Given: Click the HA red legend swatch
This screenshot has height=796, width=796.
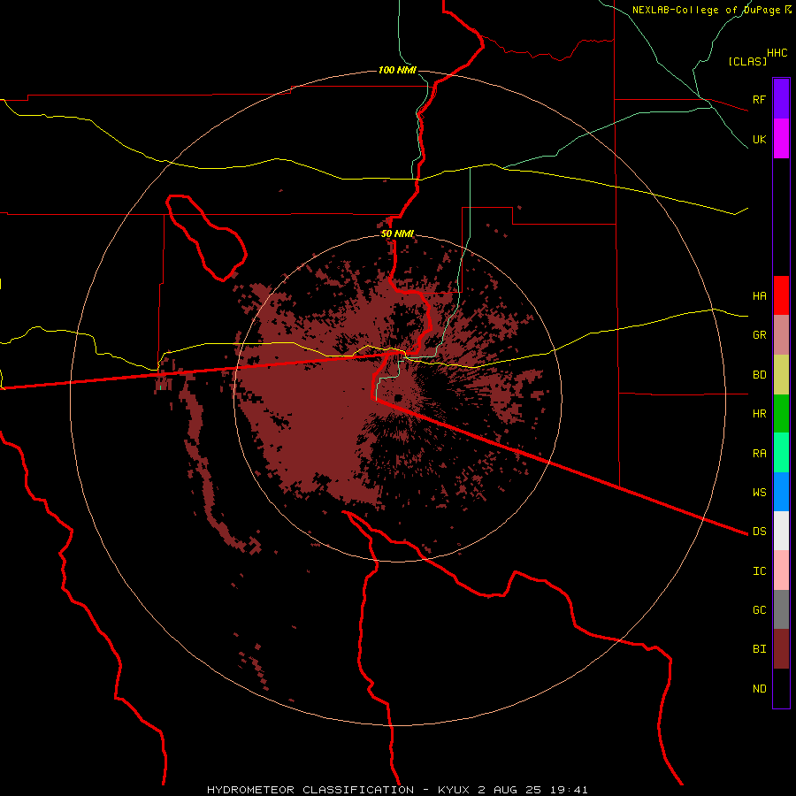Looking at the screenshot, I should pos(781,295).
